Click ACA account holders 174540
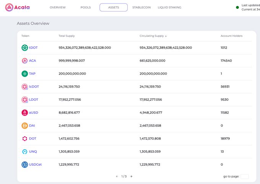 pos(226,60)
